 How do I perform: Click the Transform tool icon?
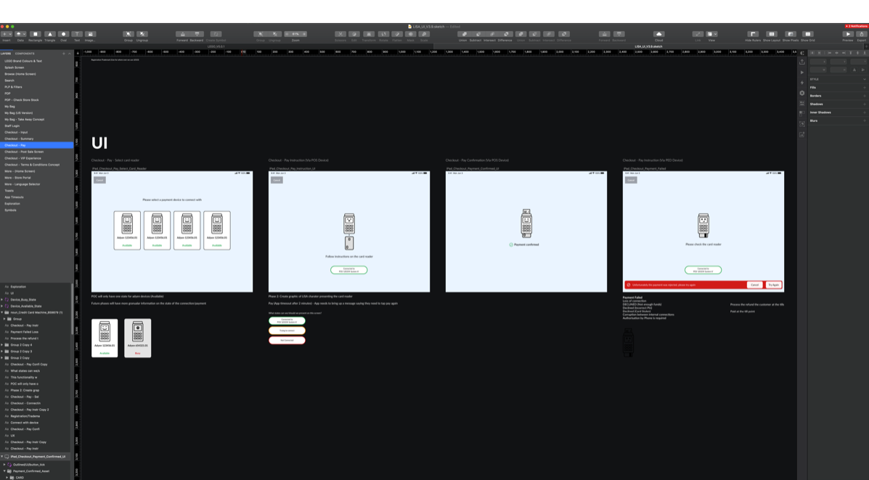coord(369,34)
